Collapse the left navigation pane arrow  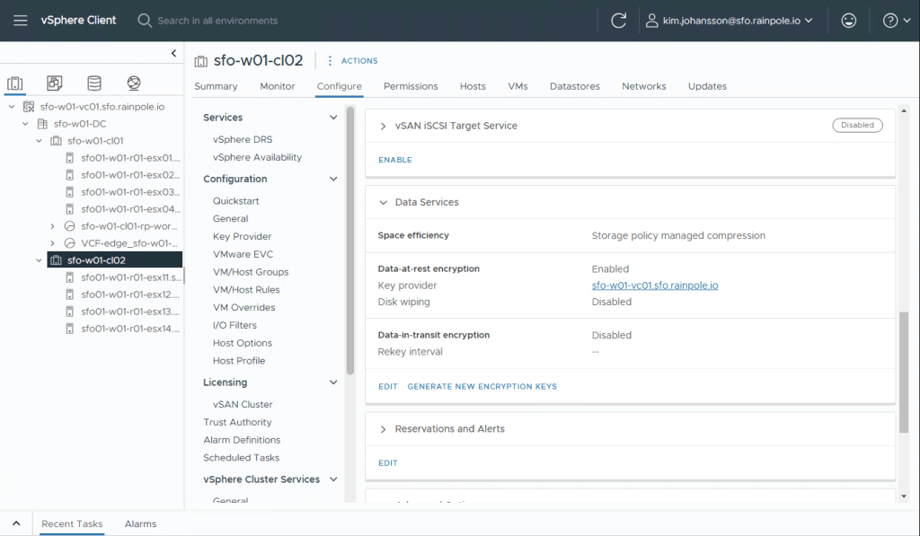pyautogui.click(x=174, y=54)
